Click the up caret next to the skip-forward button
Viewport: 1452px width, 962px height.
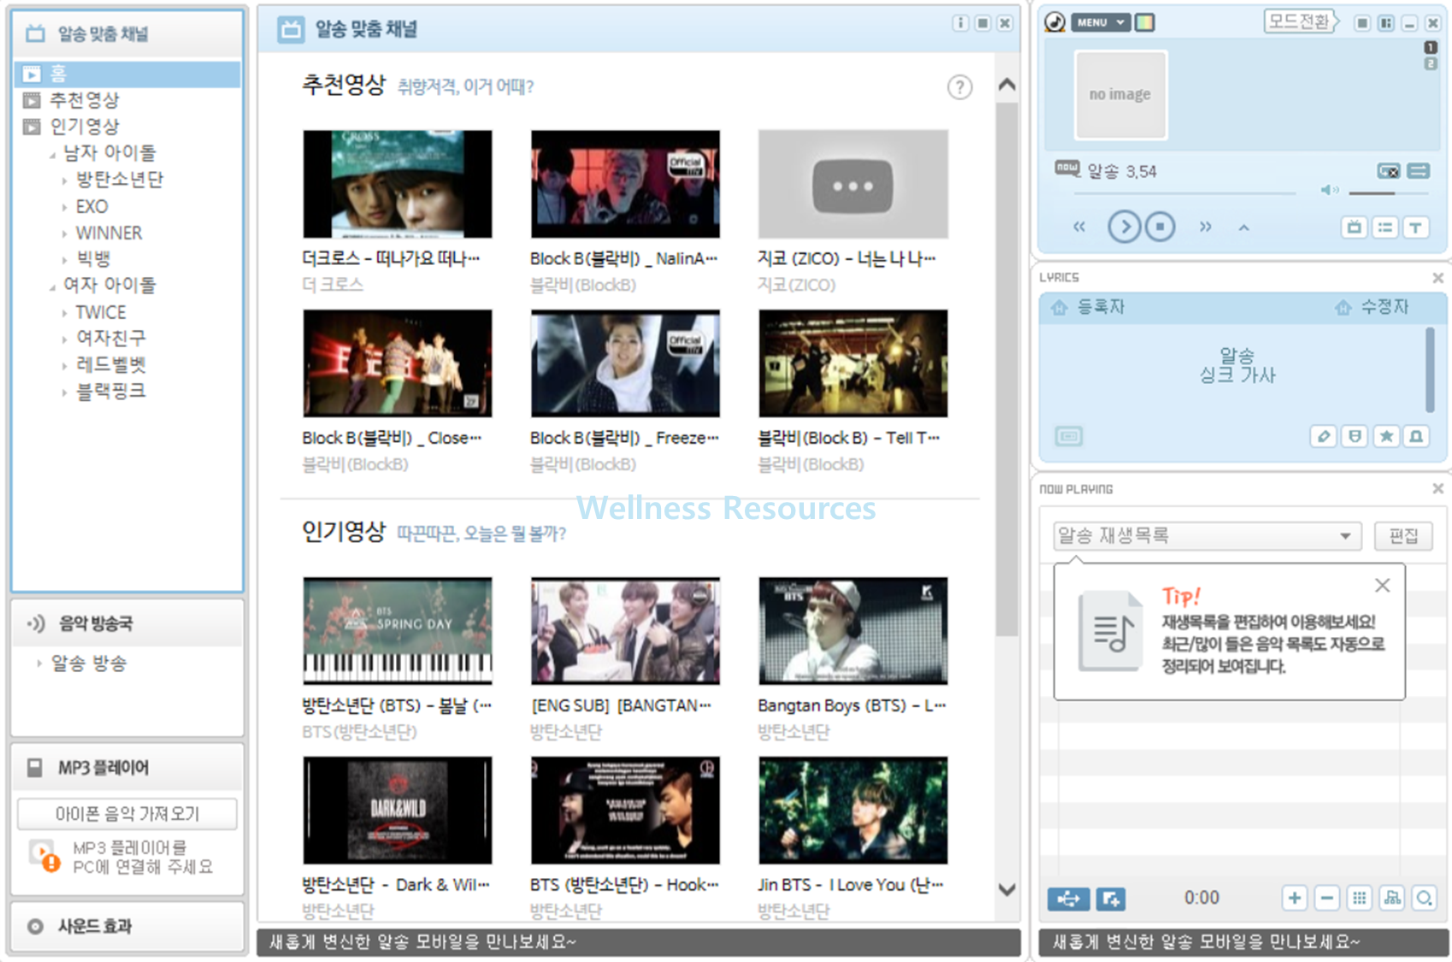pyautogui.click(x=1243, y=227)
